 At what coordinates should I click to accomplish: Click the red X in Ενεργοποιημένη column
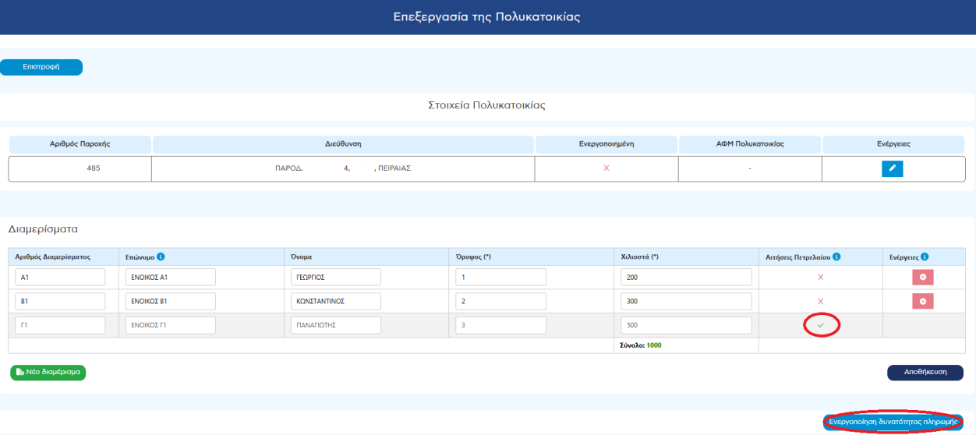pyautogui.click(x=606, y=168)
